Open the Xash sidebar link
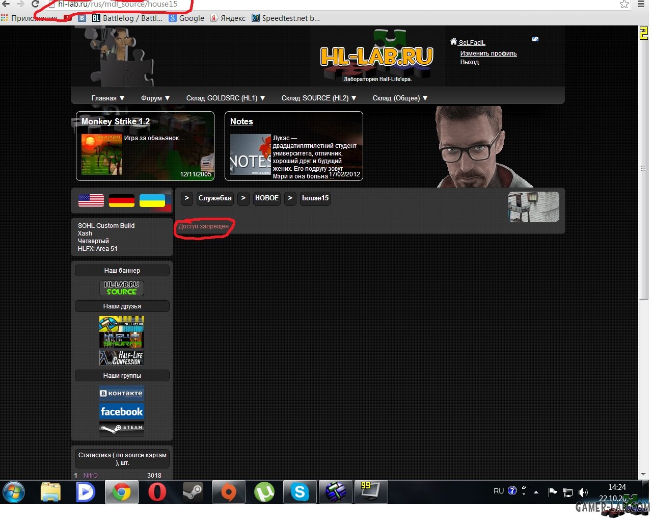652x522 pixels. click(85, 233)
